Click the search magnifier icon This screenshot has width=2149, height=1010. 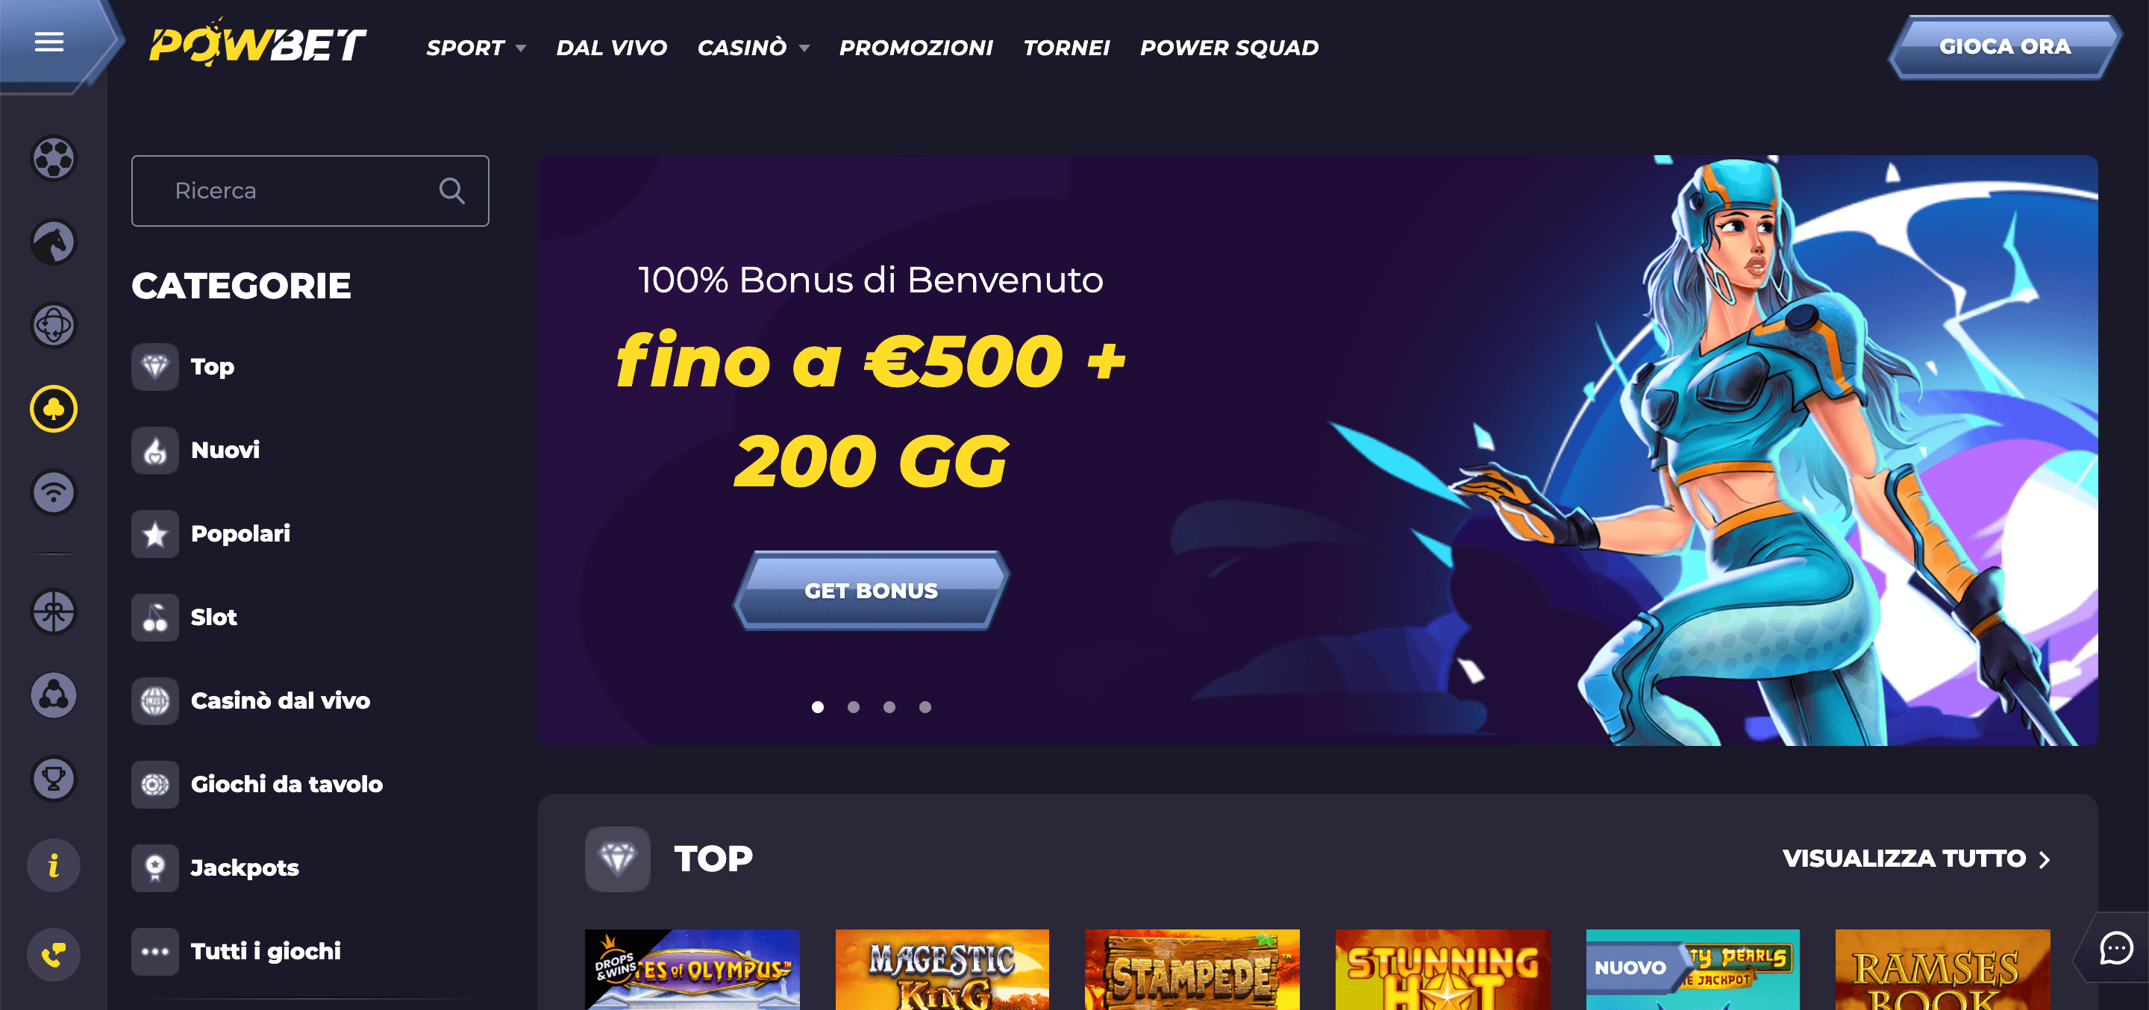451,191
